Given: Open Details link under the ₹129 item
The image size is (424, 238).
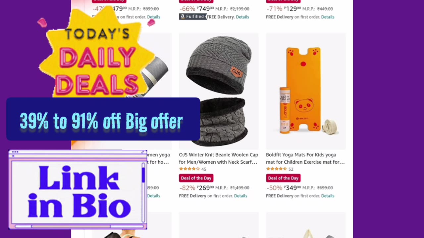Looking at the screenshot, I should point(328,17).
